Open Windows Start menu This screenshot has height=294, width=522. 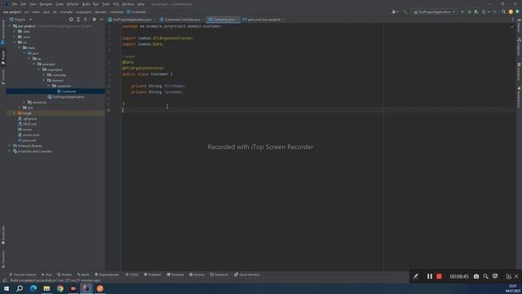click(7, 288)
